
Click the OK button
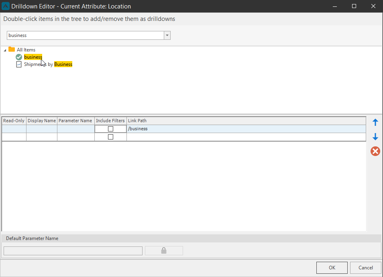point(332,268)
